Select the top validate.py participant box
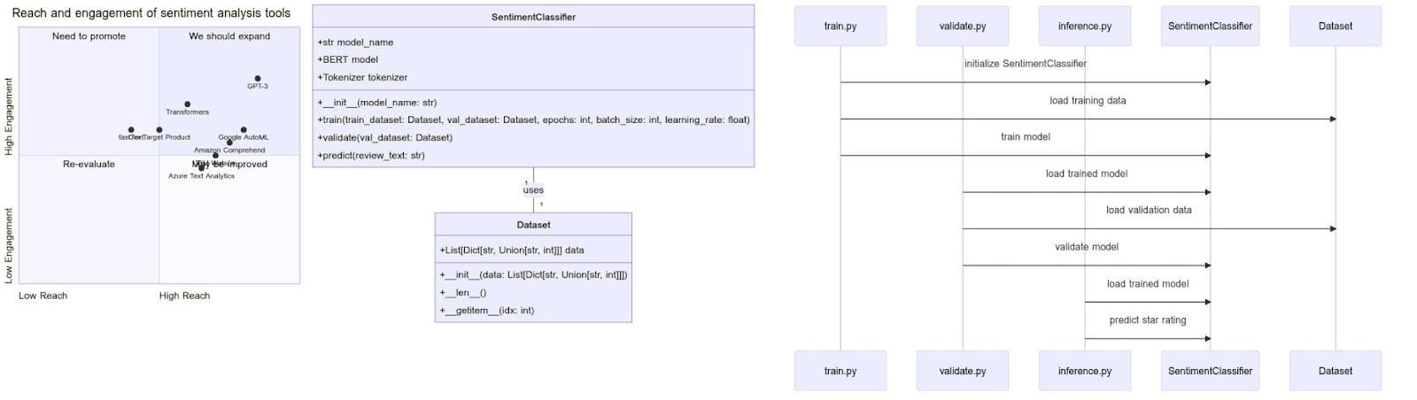This screenshot has height=400, width=1417. (962, 27)
